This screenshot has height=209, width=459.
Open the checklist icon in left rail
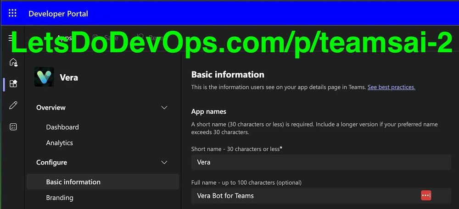click(x=13, y=127)
